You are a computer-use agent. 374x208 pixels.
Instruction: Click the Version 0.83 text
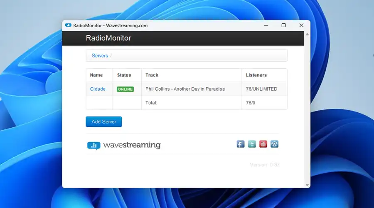click(265, 165)
